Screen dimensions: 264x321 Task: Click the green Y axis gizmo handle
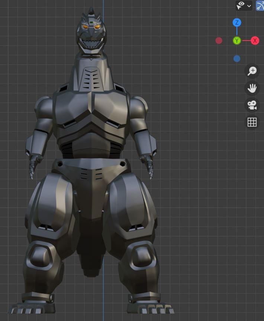(237, 41)
